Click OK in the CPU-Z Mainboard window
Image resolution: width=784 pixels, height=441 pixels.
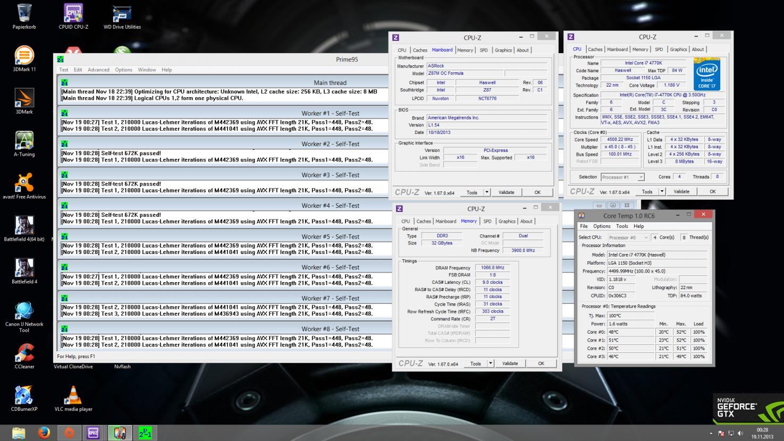537,192
